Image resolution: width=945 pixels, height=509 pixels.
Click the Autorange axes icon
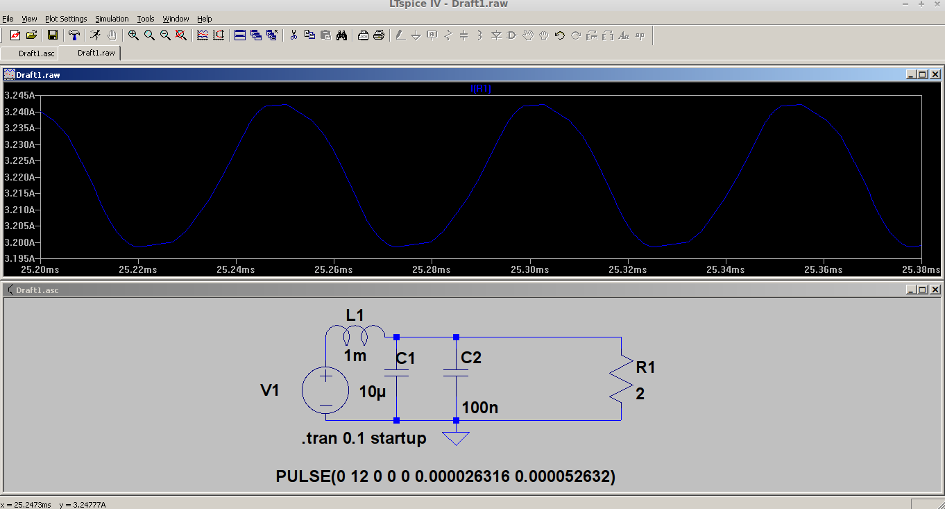(219, 35)
